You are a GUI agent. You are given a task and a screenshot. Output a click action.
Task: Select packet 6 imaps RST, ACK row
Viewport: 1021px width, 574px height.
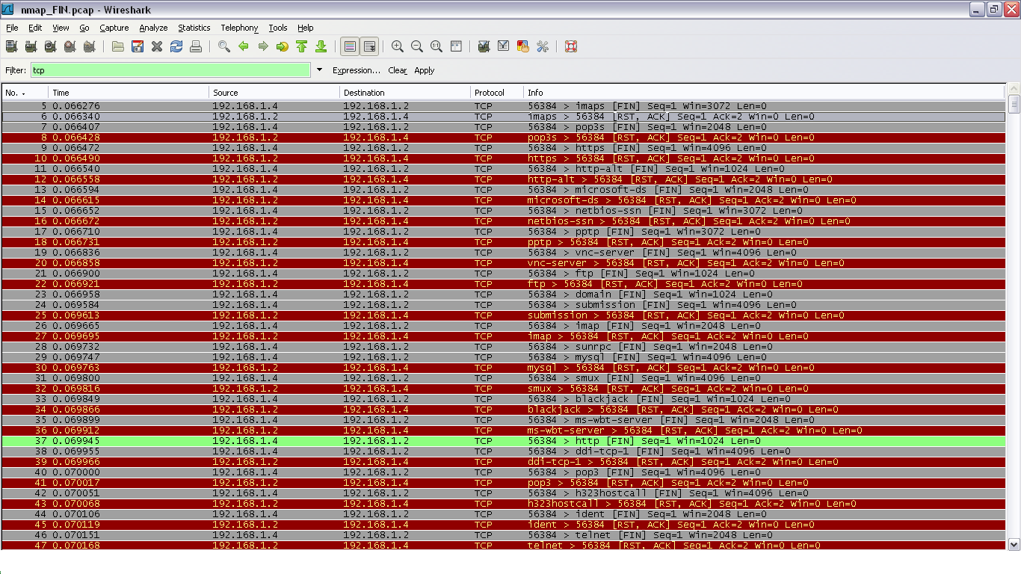tap(503, 117)
